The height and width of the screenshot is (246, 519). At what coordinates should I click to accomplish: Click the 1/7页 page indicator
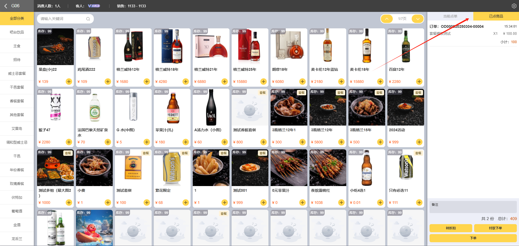(x=402, y=19)
